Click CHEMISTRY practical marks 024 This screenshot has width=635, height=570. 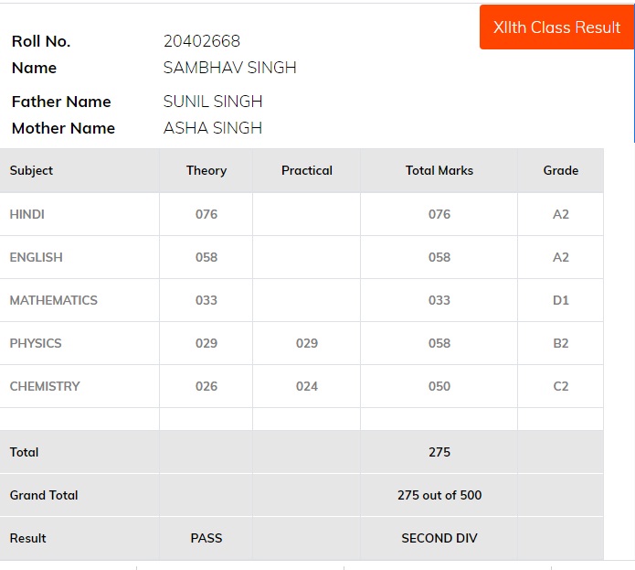[307, 386]
